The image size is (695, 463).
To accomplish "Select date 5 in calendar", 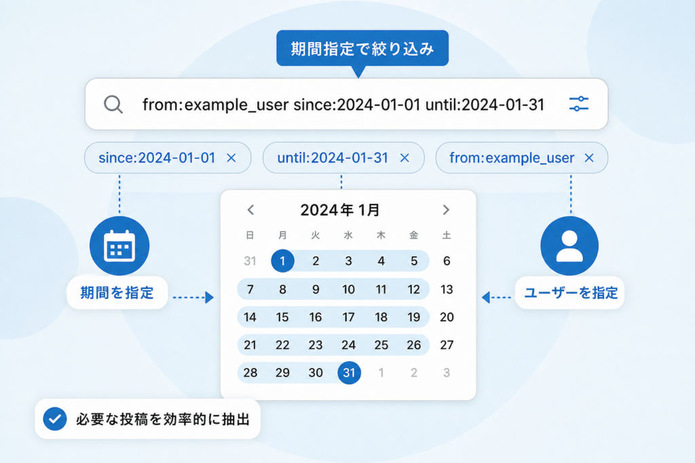I will coord(414,261).
